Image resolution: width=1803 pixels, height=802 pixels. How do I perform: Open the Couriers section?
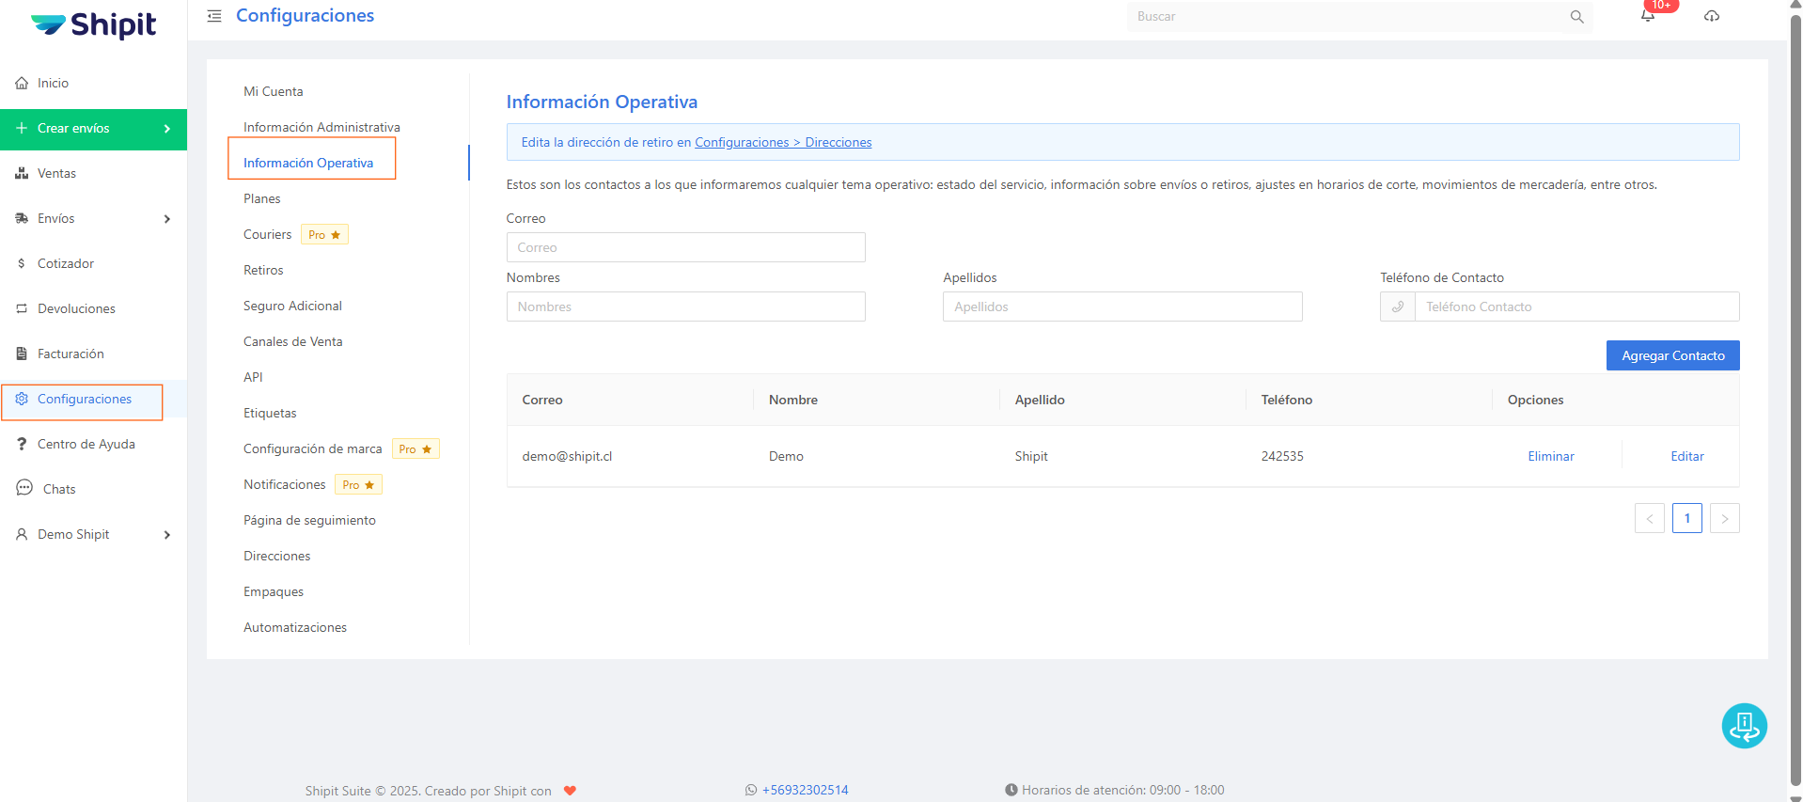pos(268,234)
